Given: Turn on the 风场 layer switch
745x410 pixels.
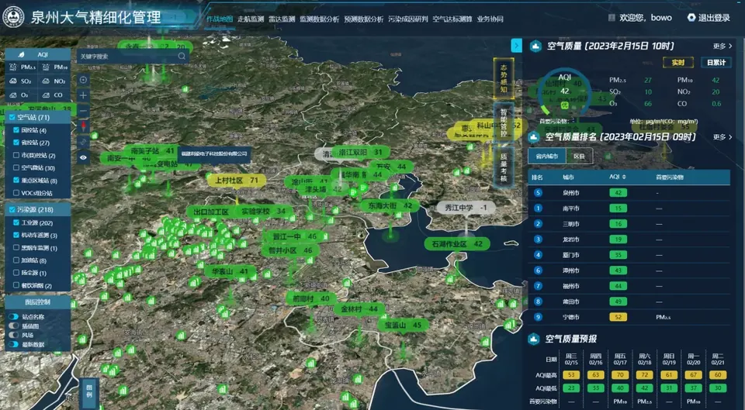Looking at the screenshot, I should click(14, 335).
